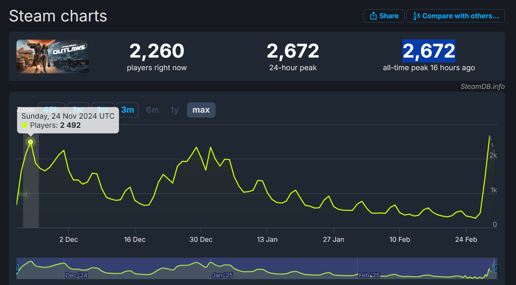Click the 13 Jan axis label

[x=267, y=240]
